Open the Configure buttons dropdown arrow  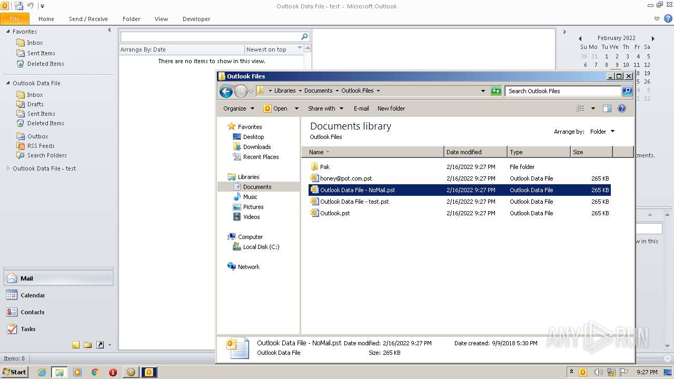[x=110, y=345]
